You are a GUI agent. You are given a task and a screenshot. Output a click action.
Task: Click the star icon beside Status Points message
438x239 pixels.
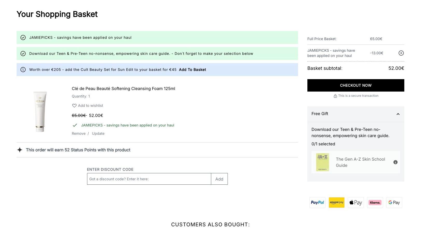click(20, 150)
